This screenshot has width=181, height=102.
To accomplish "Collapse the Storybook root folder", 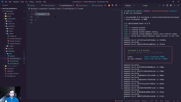I will tap(9, 11).
